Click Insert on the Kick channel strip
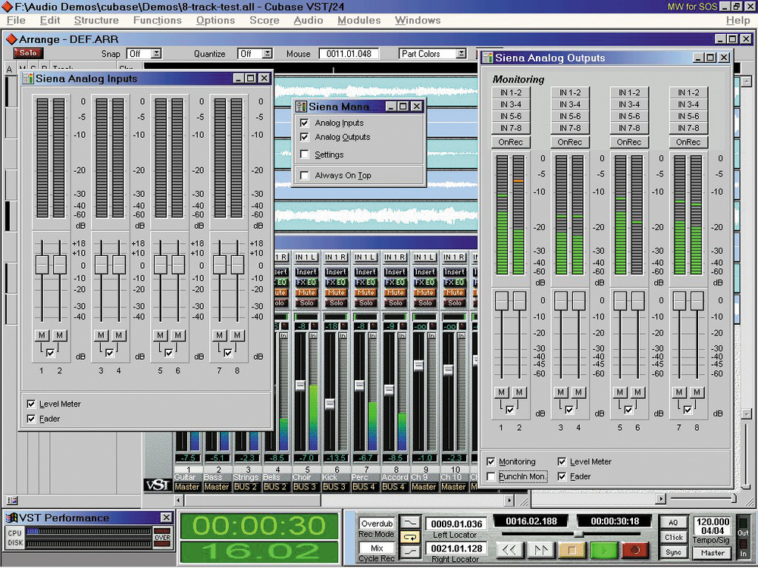This screenshot has width=758, height=568. point(337,272)
